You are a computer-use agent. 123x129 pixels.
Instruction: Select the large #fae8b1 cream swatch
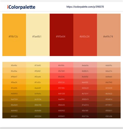[38, 35]
